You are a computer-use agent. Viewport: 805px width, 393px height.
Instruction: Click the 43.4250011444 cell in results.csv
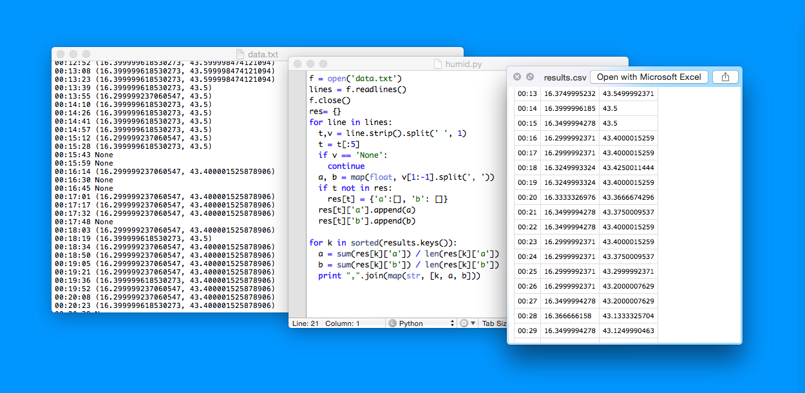coord(629,168)
